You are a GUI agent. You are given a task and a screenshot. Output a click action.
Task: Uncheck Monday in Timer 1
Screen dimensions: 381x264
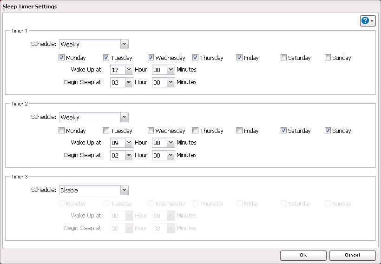62,58
